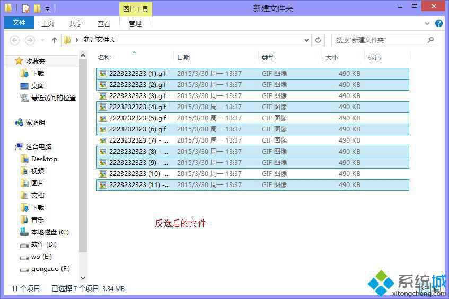Image resolution: width=449 pixels, height=299 pixels.
Task: Open the Help question mark icon
Action: coord(439,23)
